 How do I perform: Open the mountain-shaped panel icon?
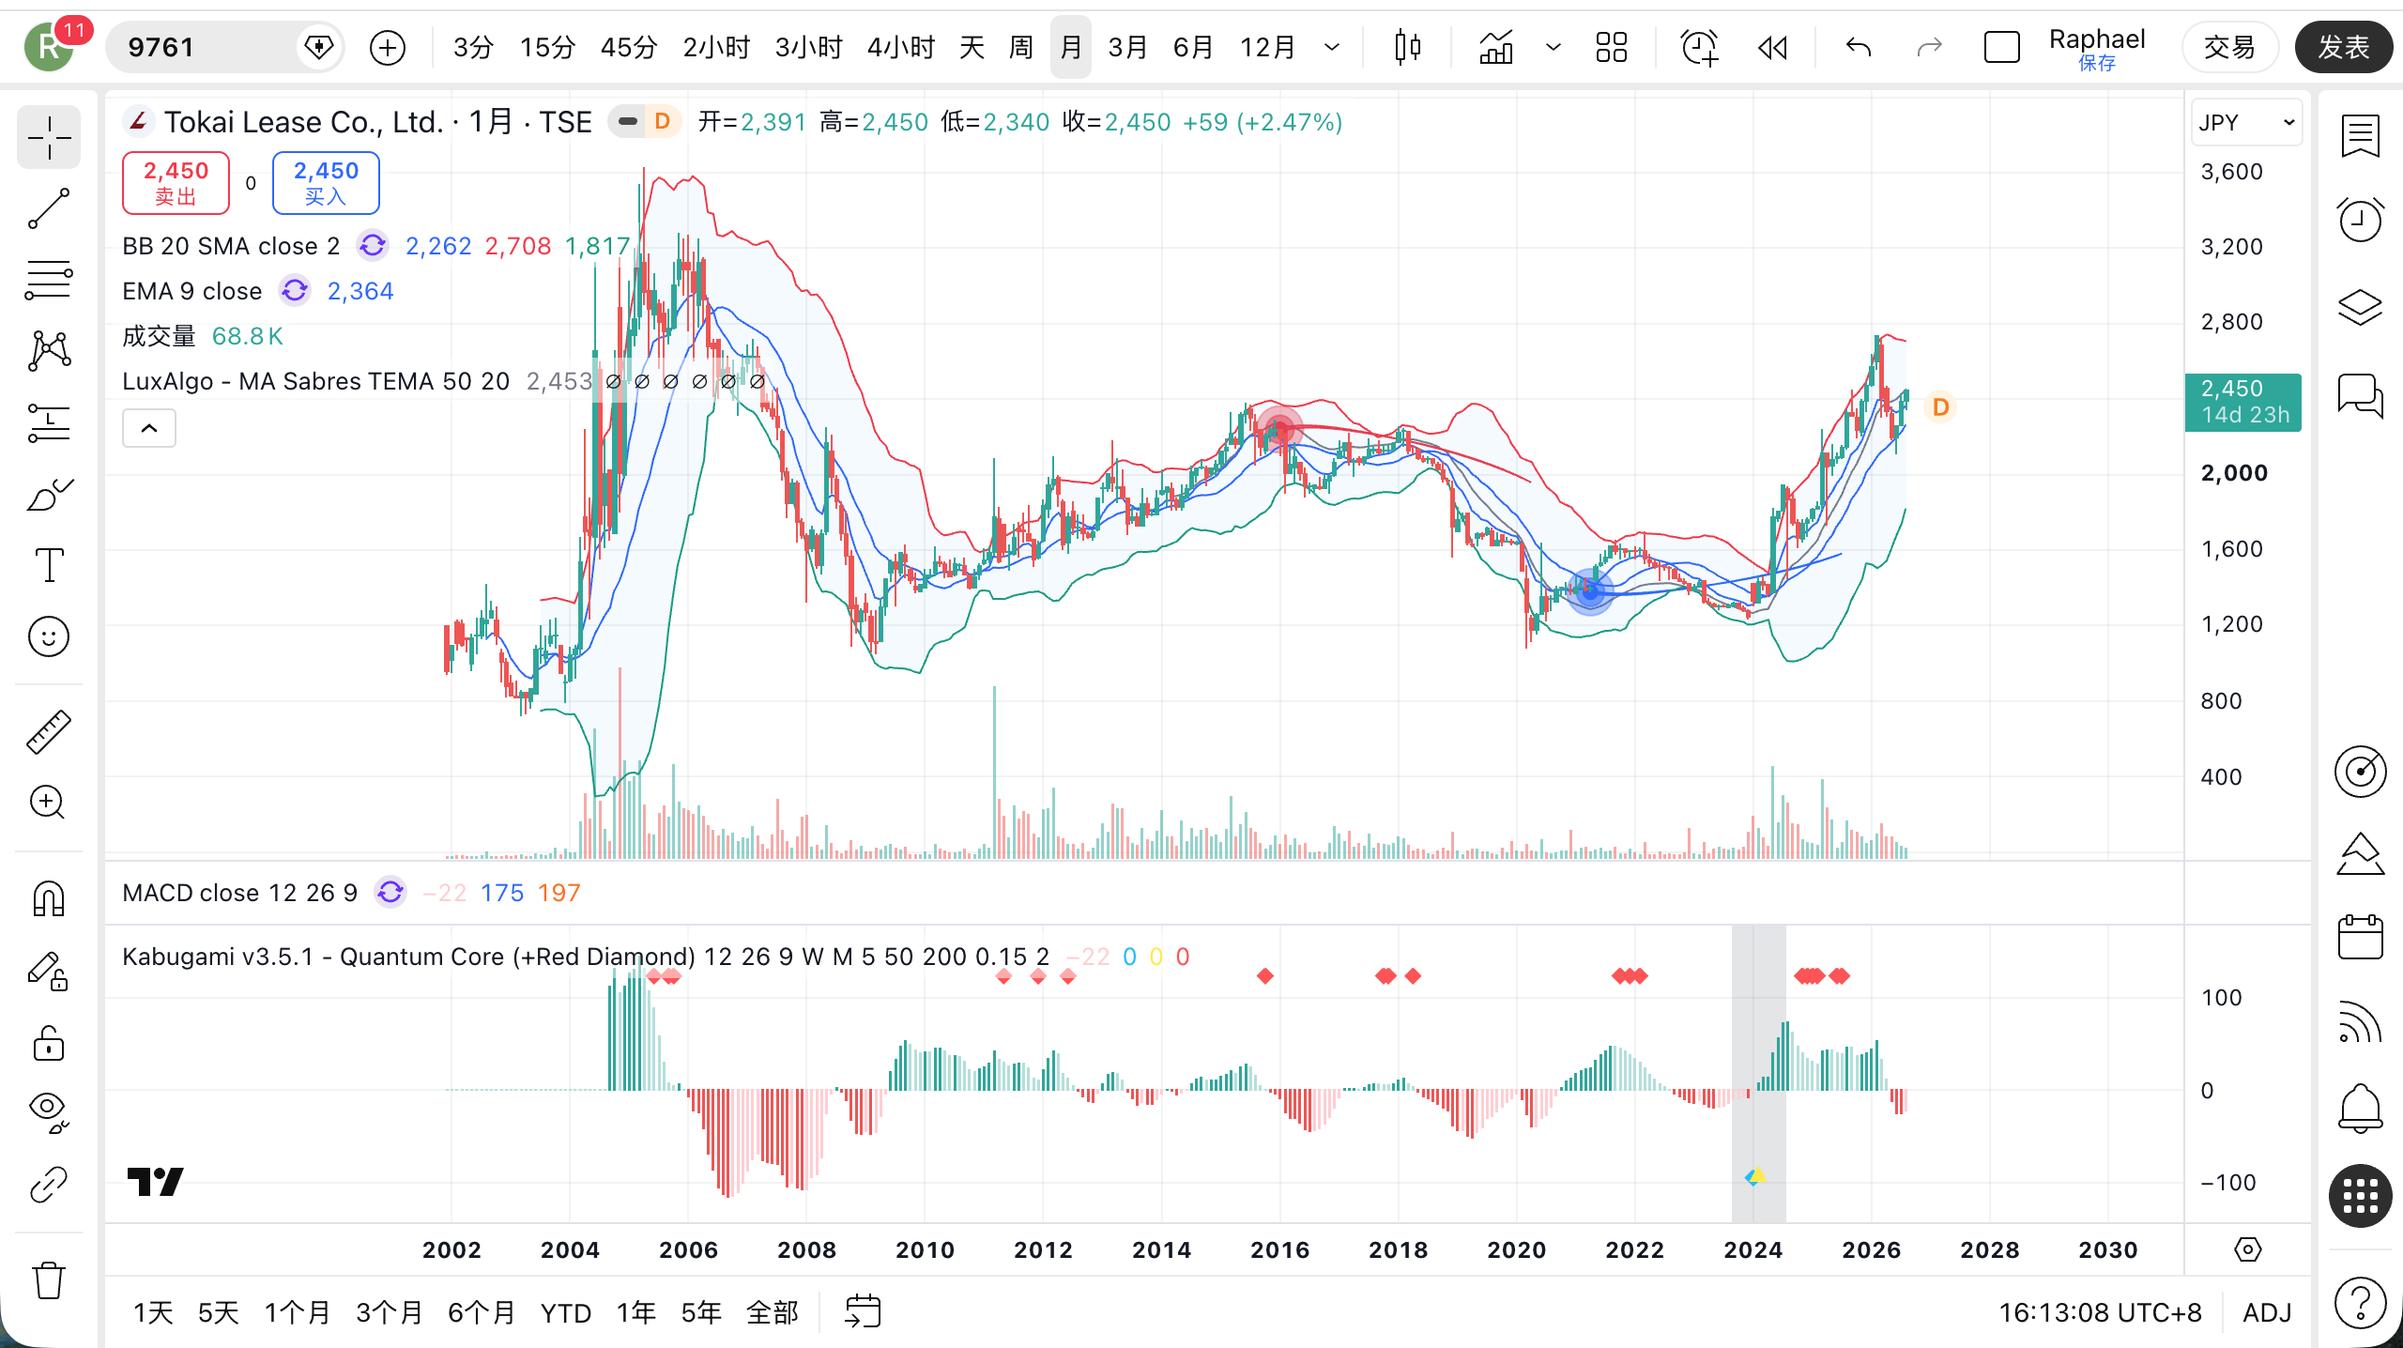pyautogui.click(x=2360, y=854)
